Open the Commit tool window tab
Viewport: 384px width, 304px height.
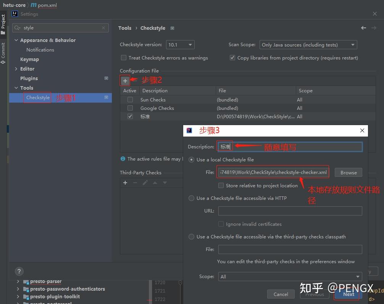[3, 53]
